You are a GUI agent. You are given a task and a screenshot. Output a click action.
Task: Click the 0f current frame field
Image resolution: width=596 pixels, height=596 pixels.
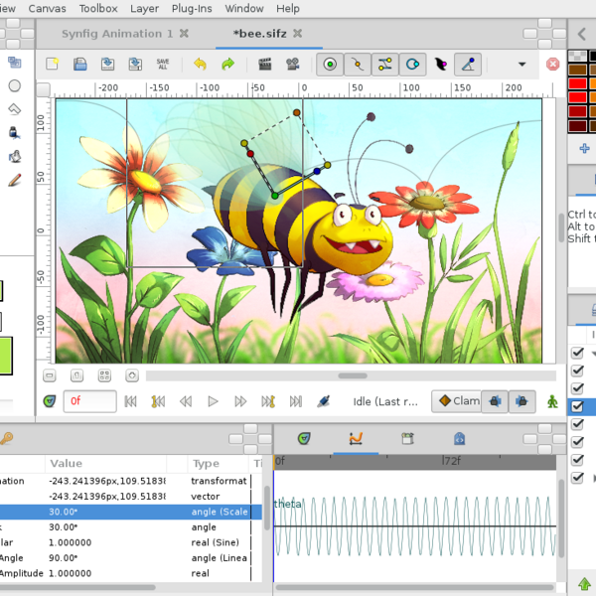click(89, 401)
